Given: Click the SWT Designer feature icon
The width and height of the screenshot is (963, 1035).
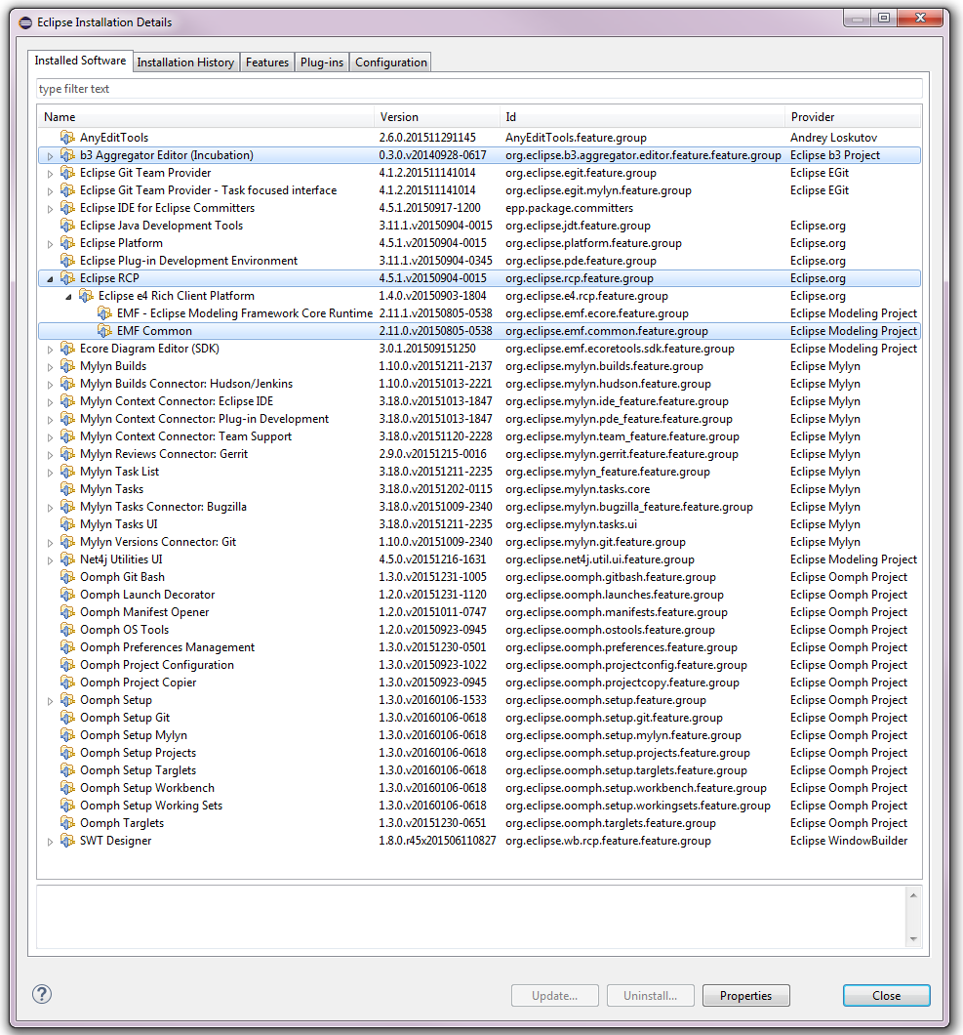Looking at the screenshot, I should tap(67, 841).
